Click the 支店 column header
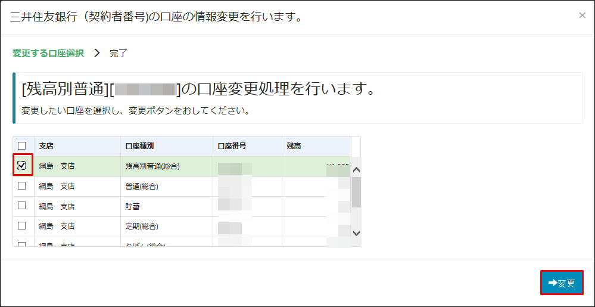 pos(77,146)
